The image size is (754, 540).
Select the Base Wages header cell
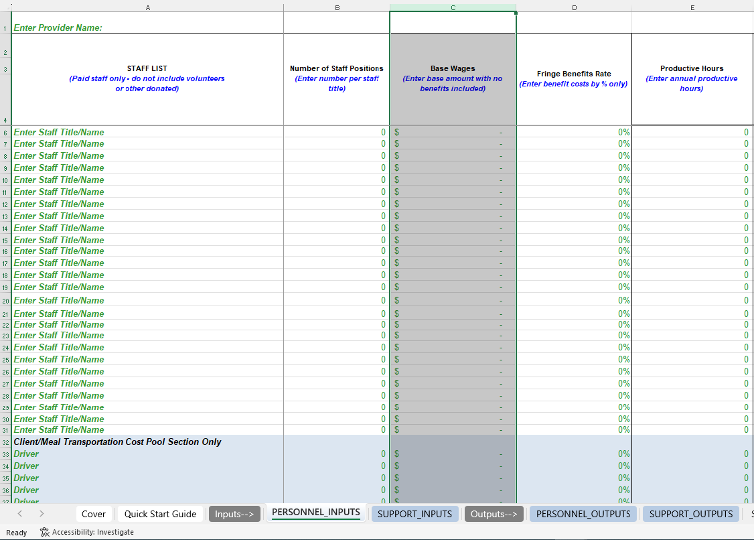click(453, 78)
